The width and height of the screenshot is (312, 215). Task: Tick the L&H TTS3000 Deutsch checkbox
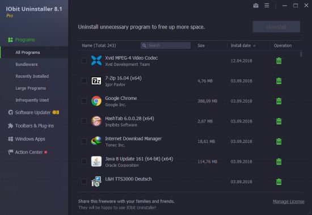click(x=84, y=182)
